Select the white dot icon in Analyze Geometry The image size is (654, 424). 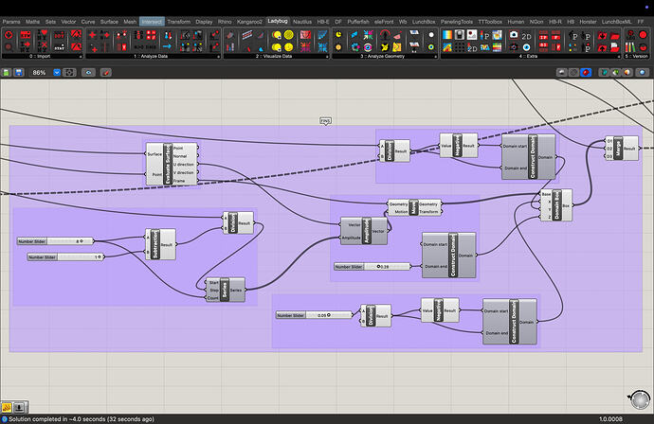point(431,35)
